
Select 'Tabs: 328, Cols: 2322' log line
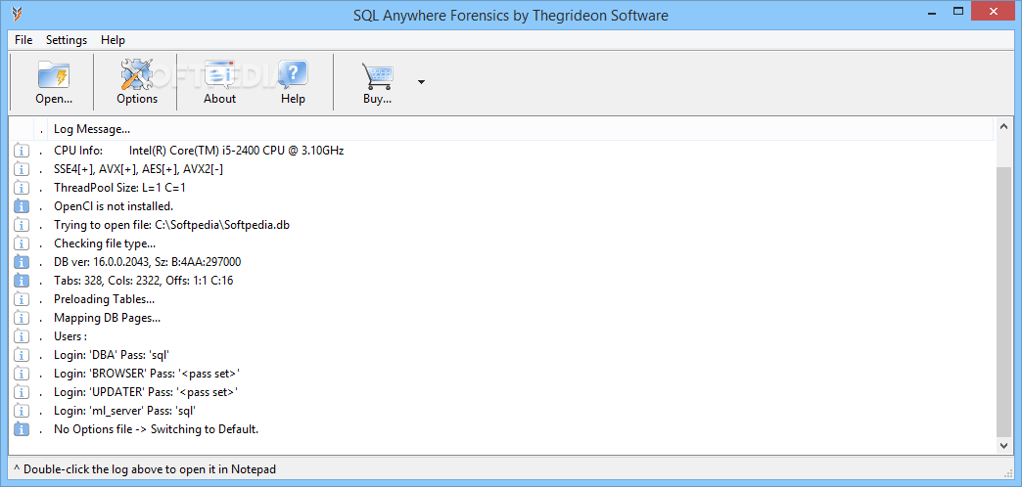(143, 281)
